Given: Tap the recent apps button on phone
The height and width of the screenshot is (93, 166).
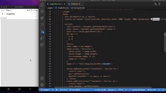Looking at the screenshot, I should click(9, 89).
